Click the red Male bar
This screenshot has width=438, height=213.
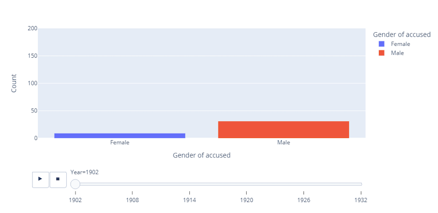click(283, 130)
